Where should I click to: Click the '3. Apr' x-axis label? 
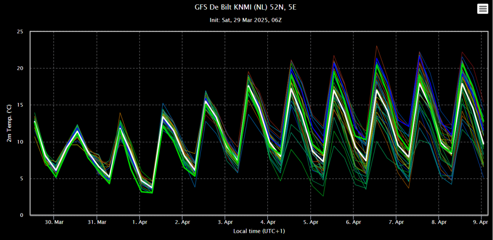click(225, 222)
